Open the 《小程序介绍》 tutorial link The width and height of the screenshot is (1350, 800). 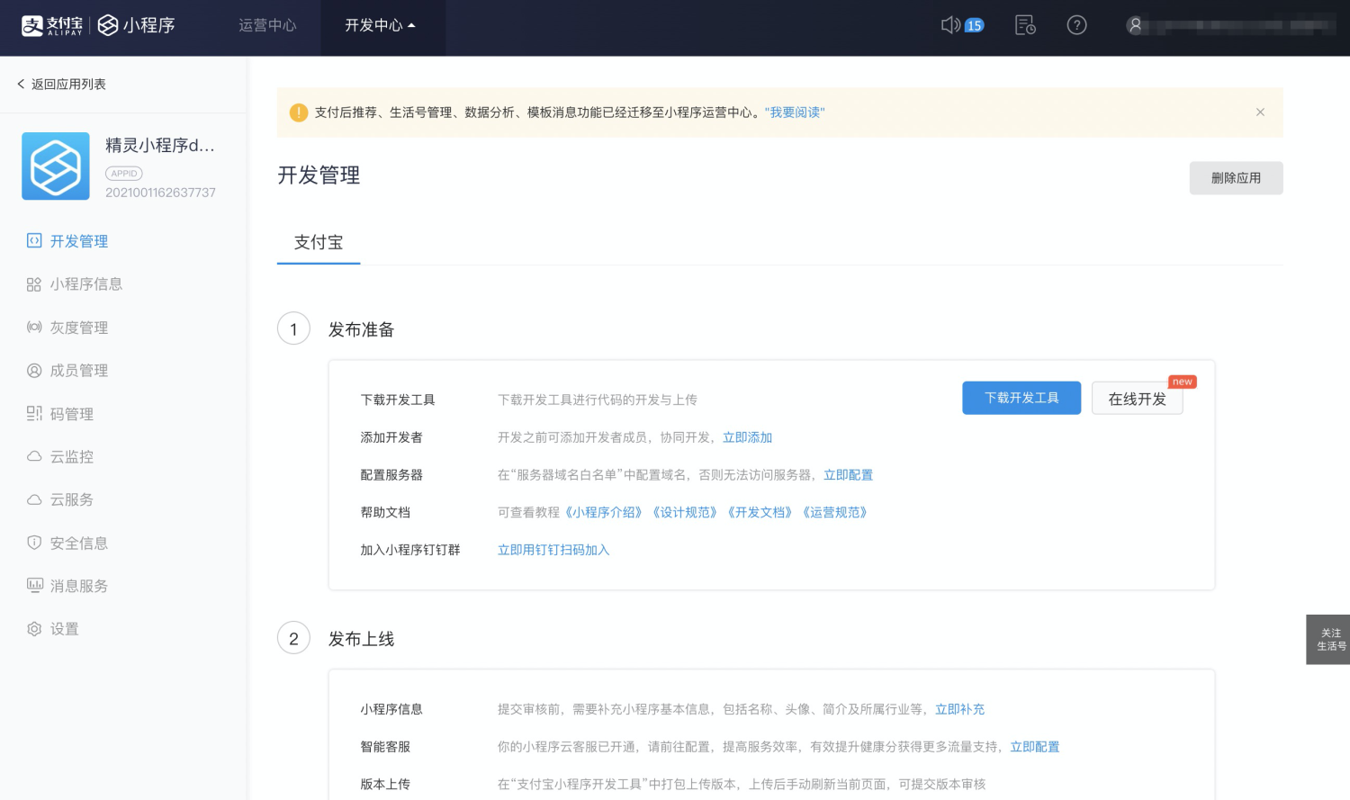[x=604, y=512]
